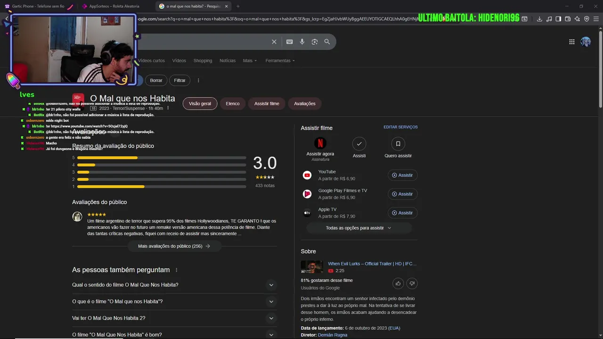Click the Borrar button
The image size is (603, 339).
point(156,81)
